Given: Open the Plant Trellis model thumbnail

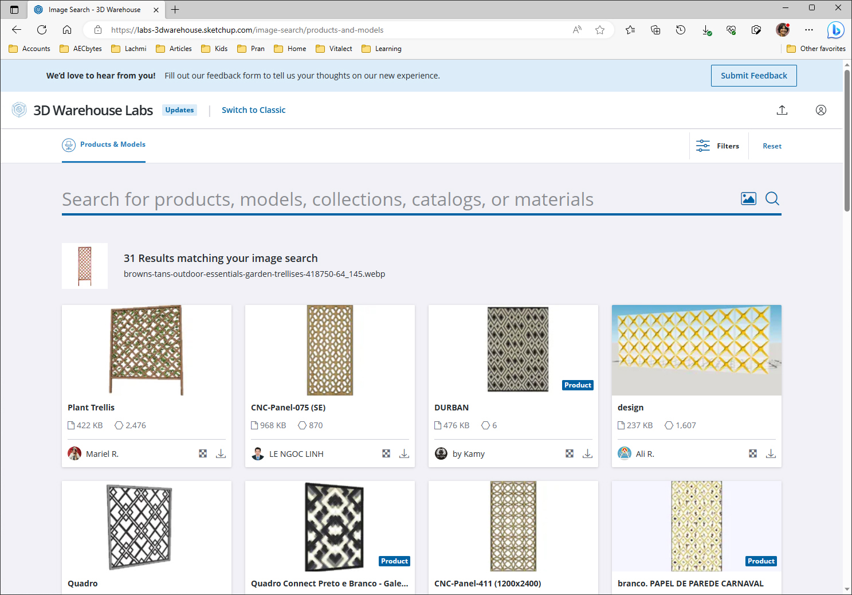Looking at the screenshot, I should click(x=147, y=350).
